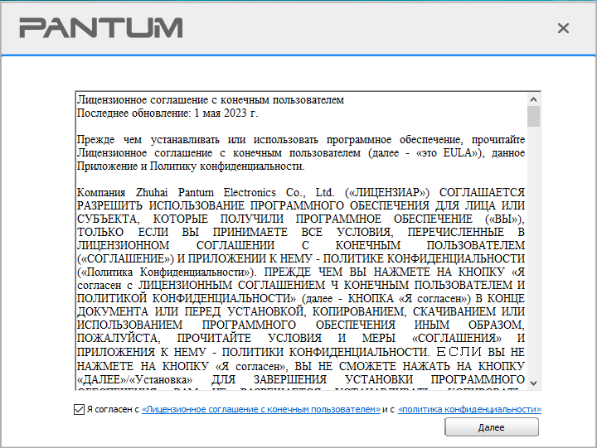Open the «политика конфиденциальности» link
Screen dimensions: 597x448
click(469, 409)
